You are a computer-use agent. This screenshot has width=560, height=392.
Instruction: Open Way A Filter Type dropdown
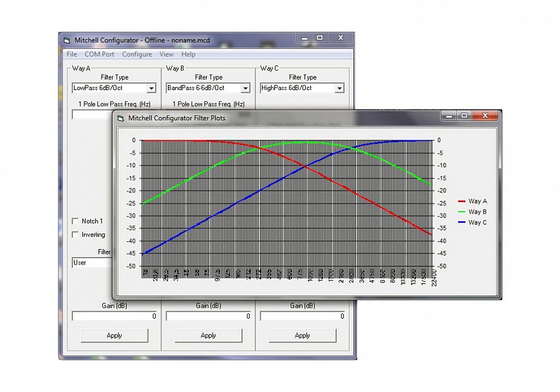tap(151, 88)
